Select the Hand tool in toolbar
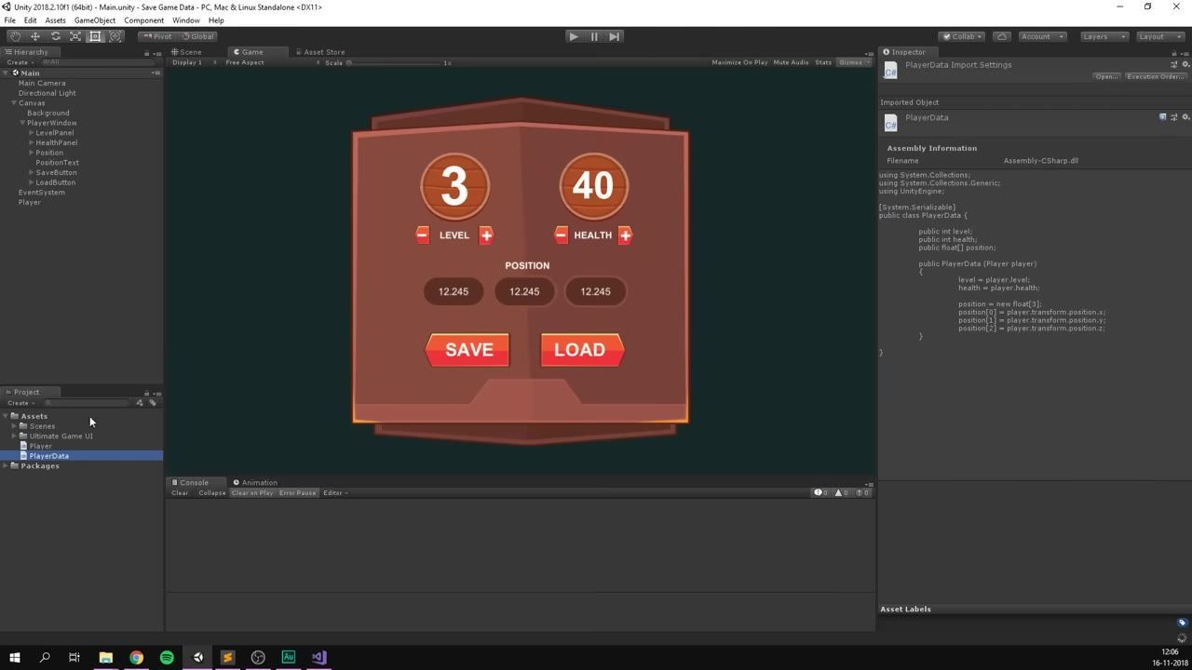 [x=15, y=36]
